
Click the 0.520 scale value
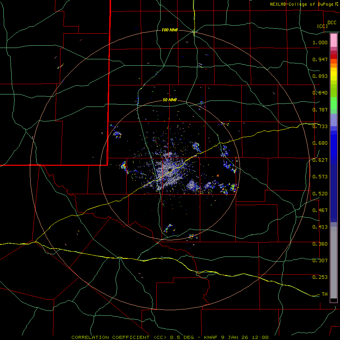click(x=320, y=194)
